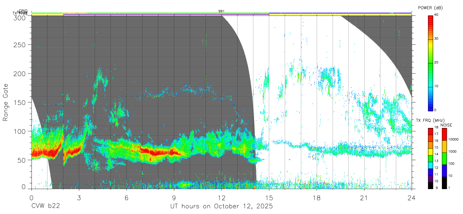Select red swatch in NOISE legend

coord(445,134)
